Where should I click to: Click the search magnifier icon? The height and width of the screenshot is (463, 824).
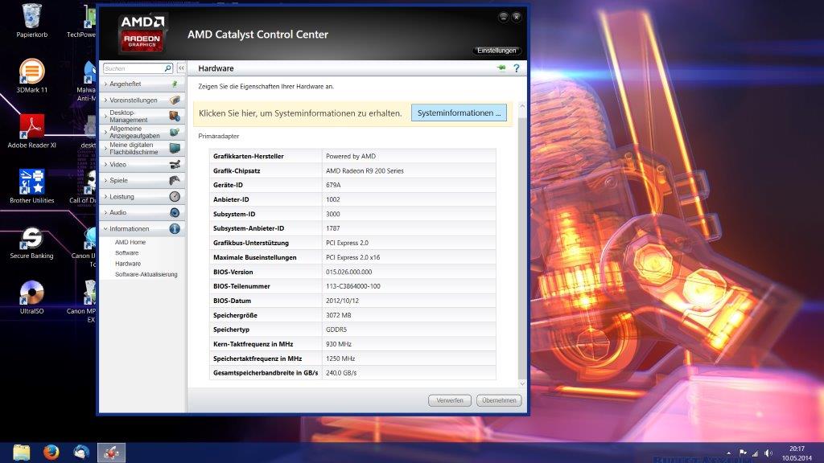(x=167, y=68)
